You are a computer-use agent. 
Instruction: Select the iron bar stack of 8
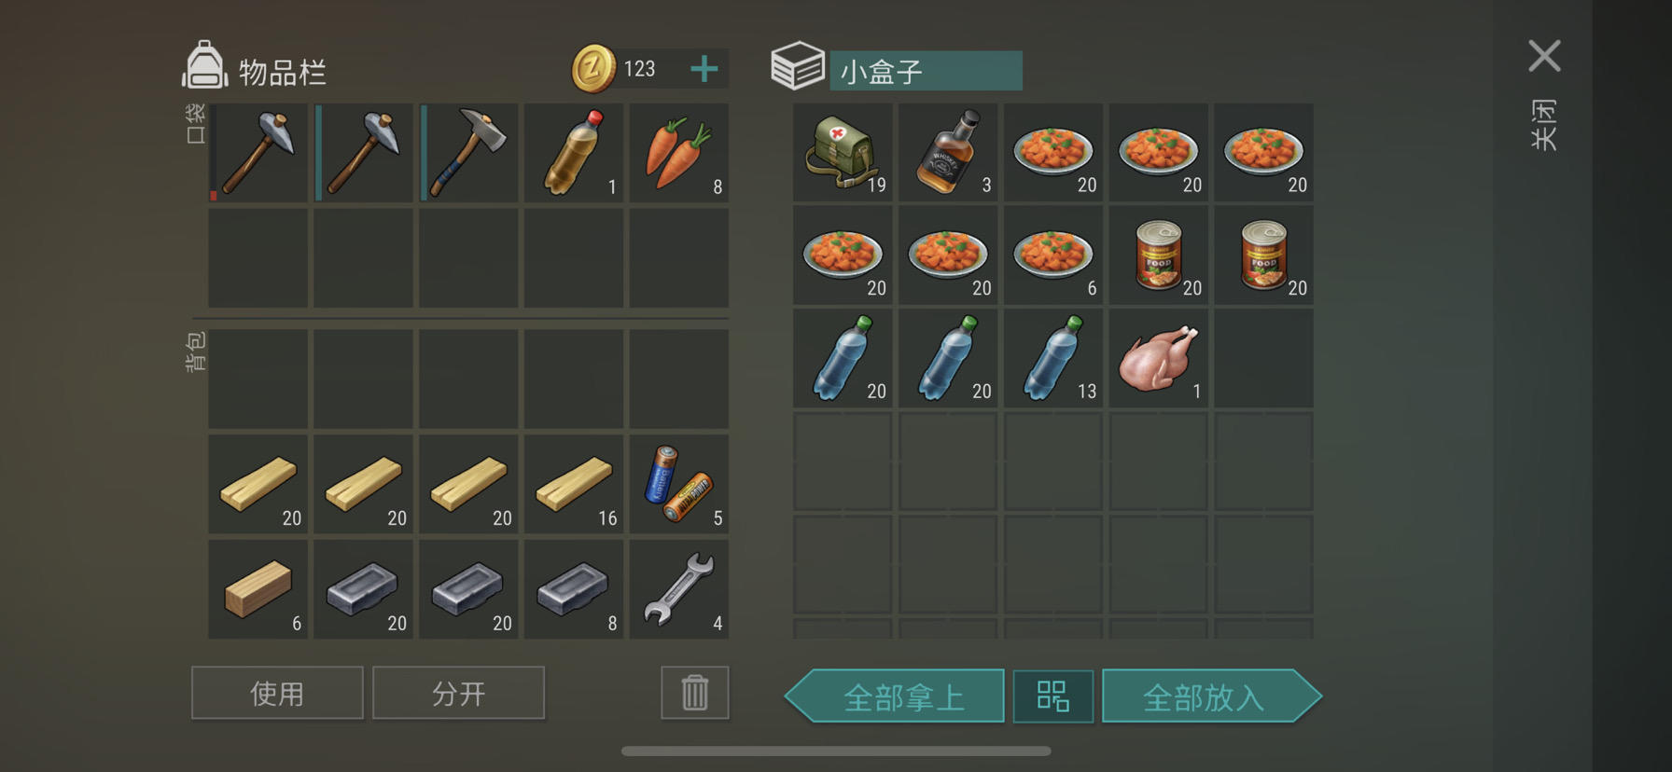coord(573,589)
